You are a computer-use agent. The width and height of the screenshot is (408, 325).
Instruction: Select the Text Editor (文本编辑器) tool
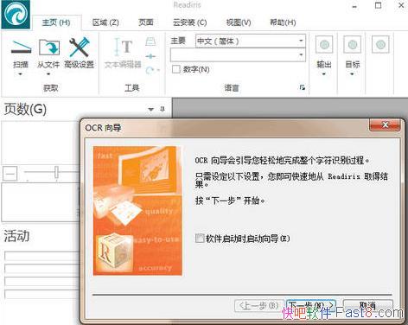pos(123,53)
